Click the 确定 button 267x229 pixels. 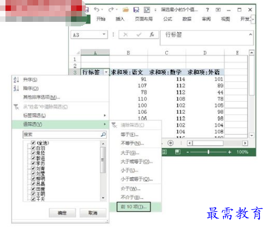pyautogui.click(x=62, y=213)
